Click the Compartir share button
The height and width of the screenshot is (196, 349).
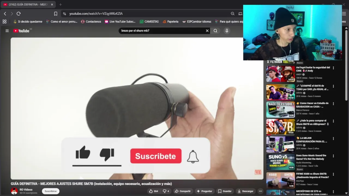coord(183,191)
